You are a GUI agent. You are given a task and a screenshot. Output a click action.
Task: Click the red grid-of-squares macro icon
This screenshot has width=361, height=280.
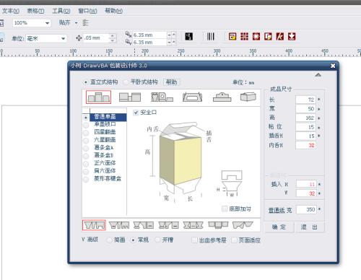244,37
